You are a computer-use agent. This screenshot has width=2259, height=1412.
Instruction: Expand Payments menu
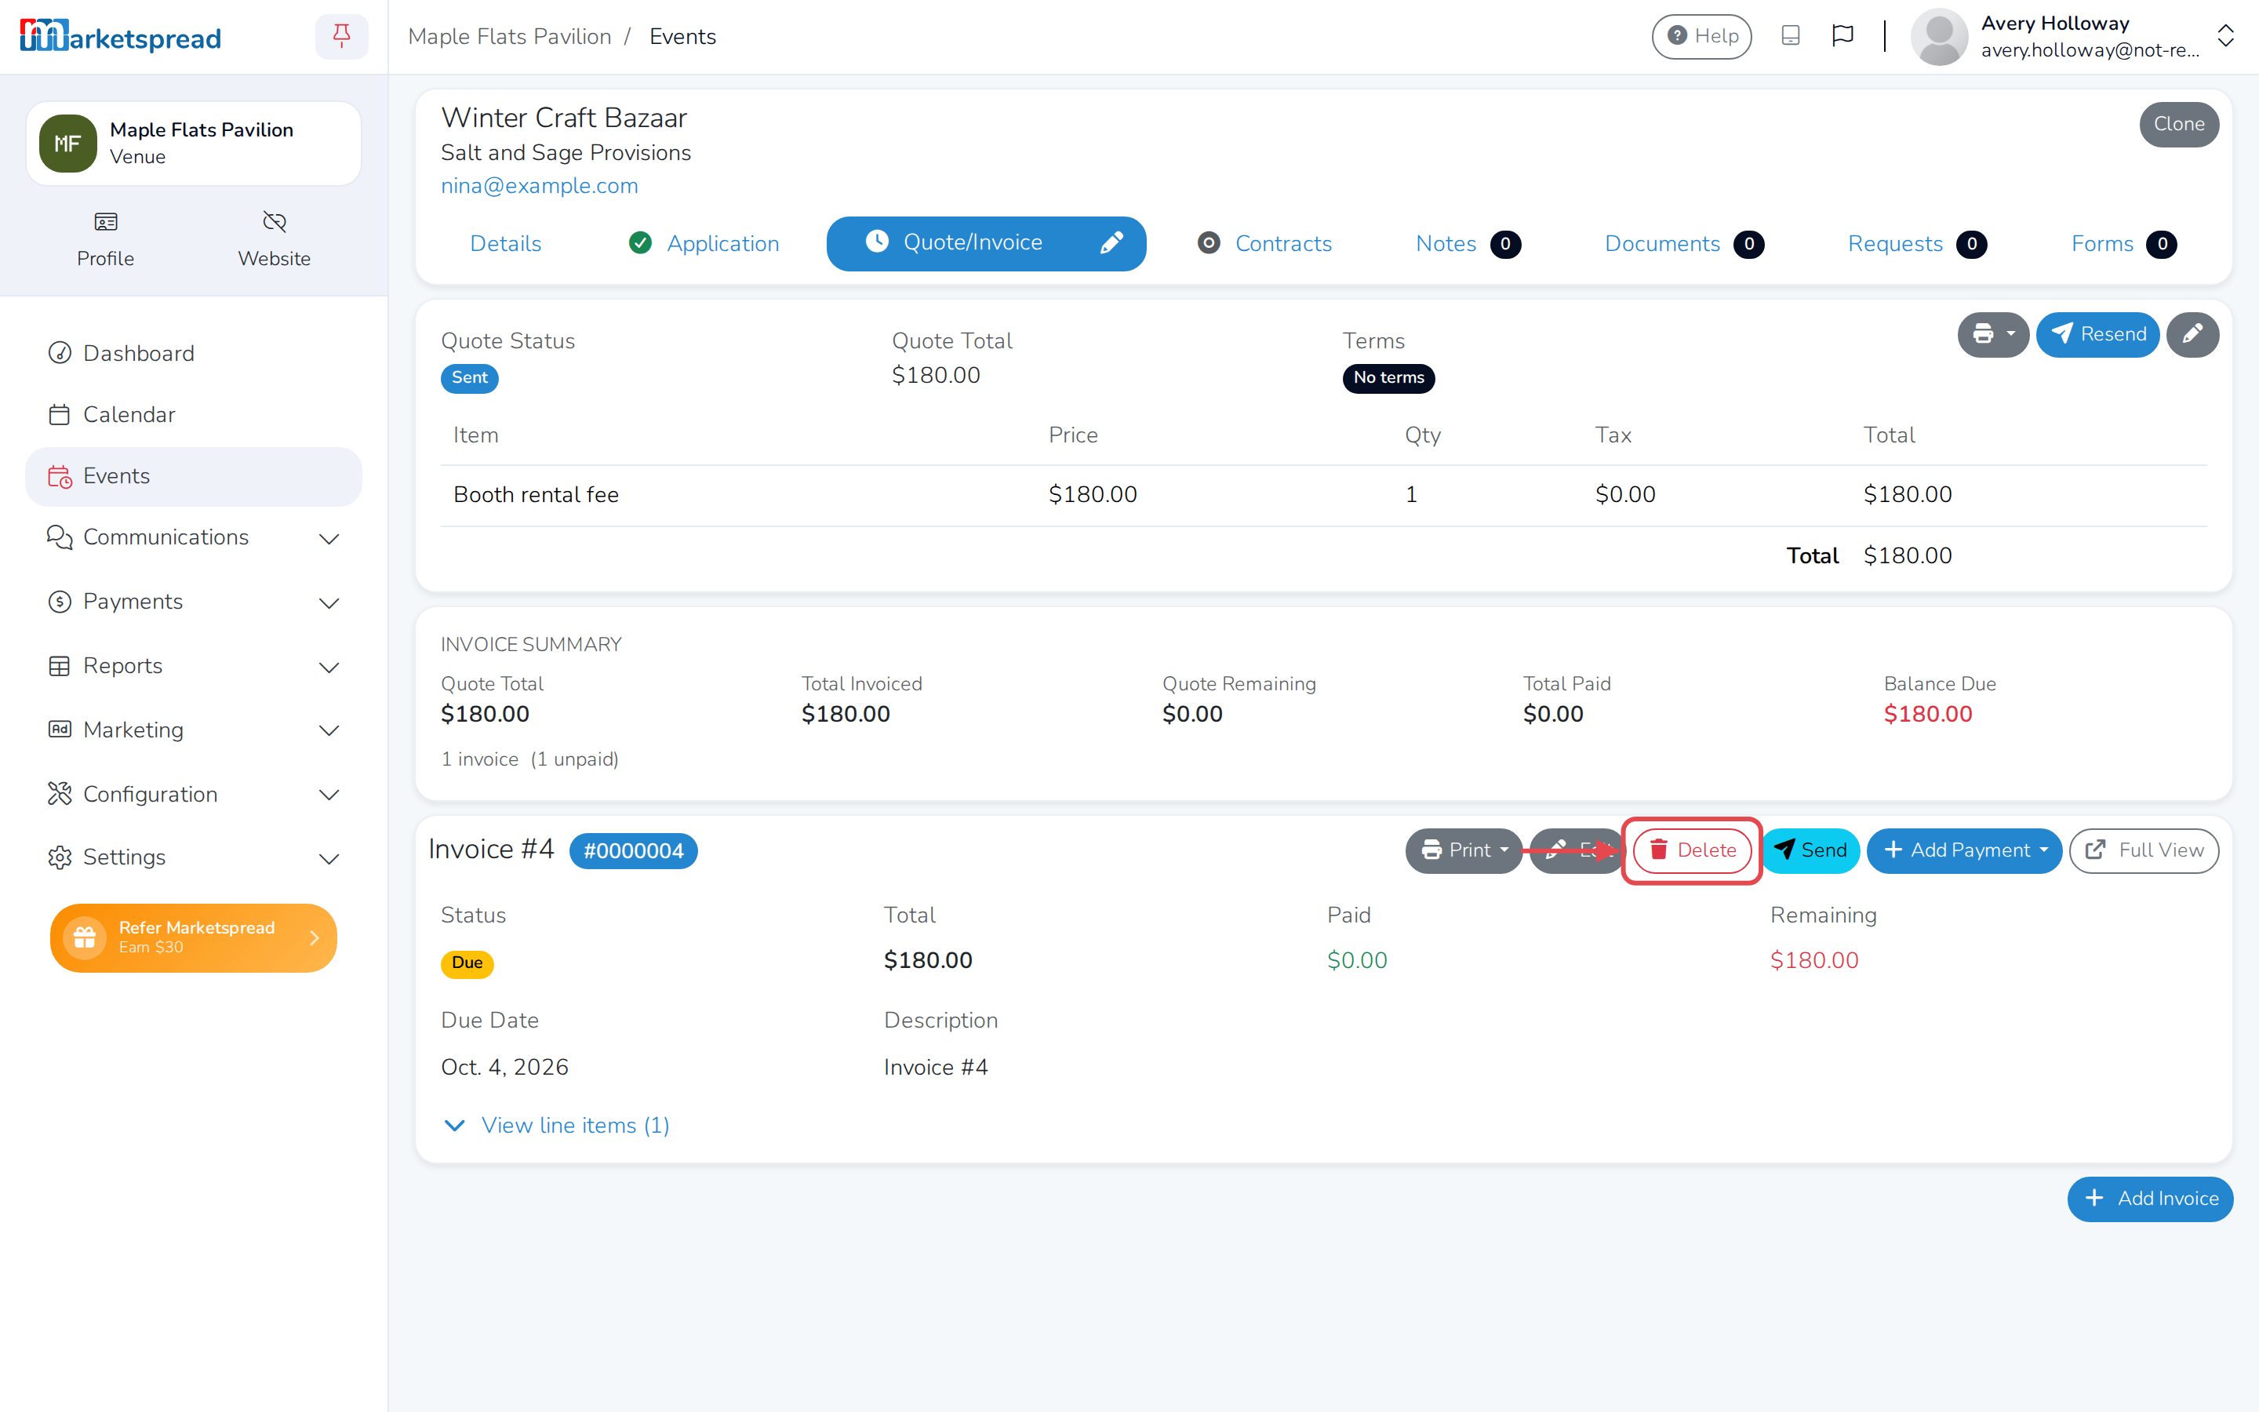pyautogui.click(x=193, y=602)
